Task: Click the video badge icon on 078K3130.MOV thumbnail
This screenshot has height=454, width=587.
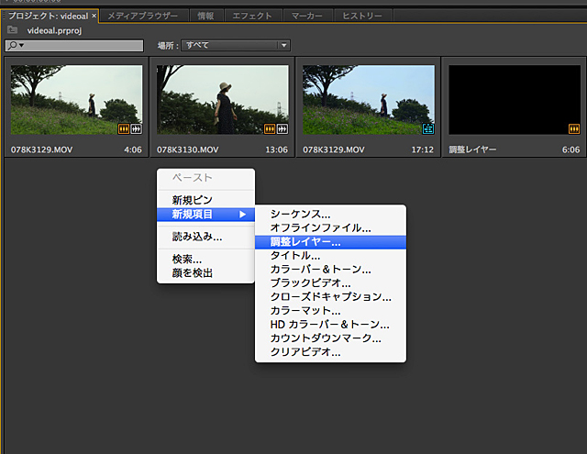Action: (270, 129)
